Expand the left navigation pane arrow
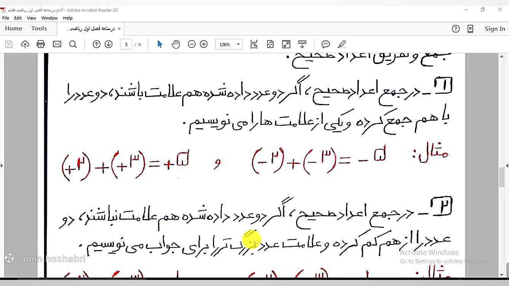 coord(2,166)
